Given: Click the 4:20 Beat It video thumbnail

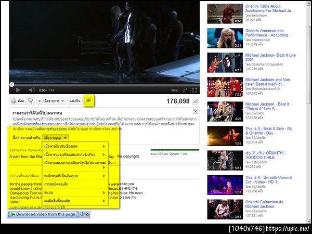Looking at the screenshot, I should click(225, 112).
